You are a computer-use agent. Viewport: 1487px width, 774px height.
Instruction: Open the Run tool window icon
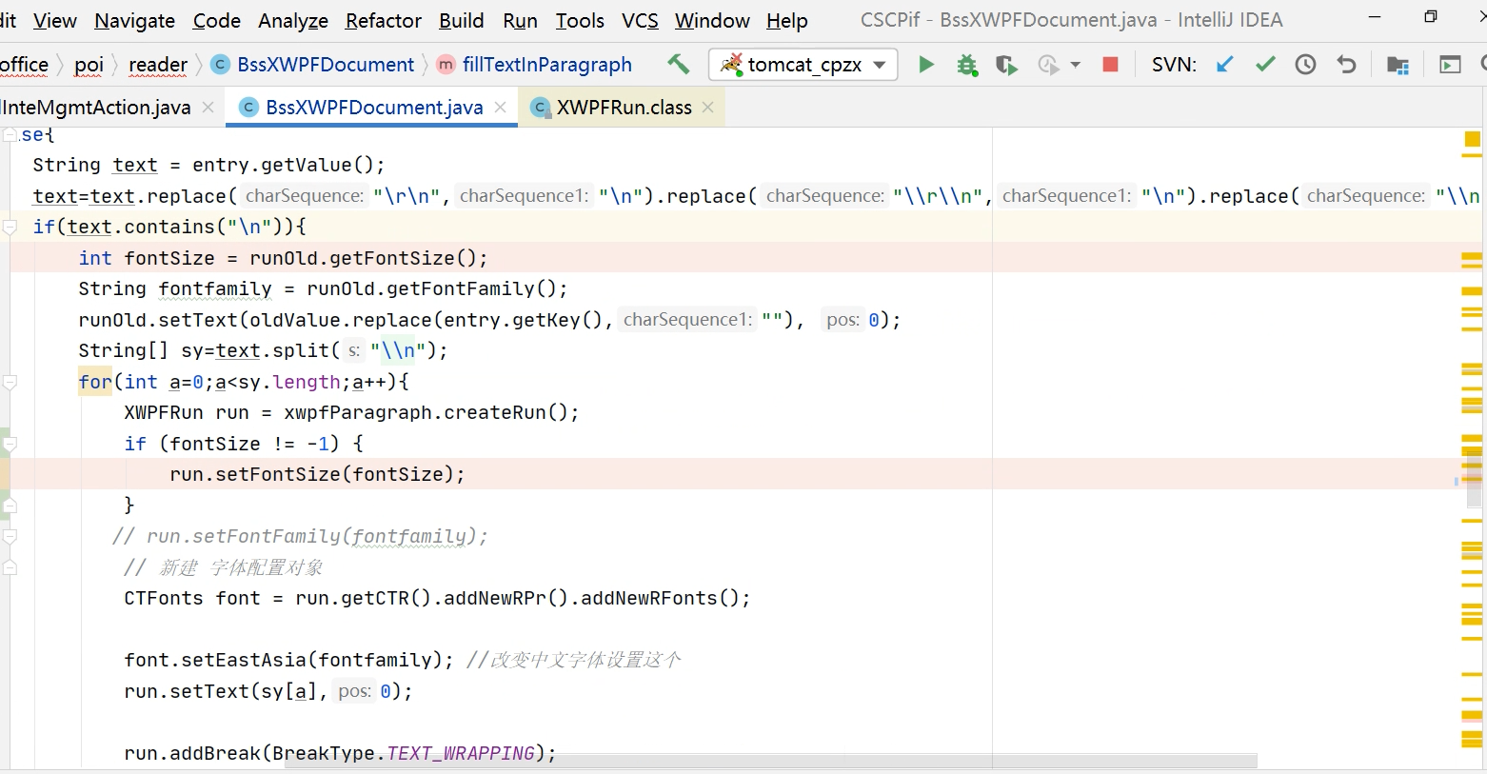[x=1450, y=64]
